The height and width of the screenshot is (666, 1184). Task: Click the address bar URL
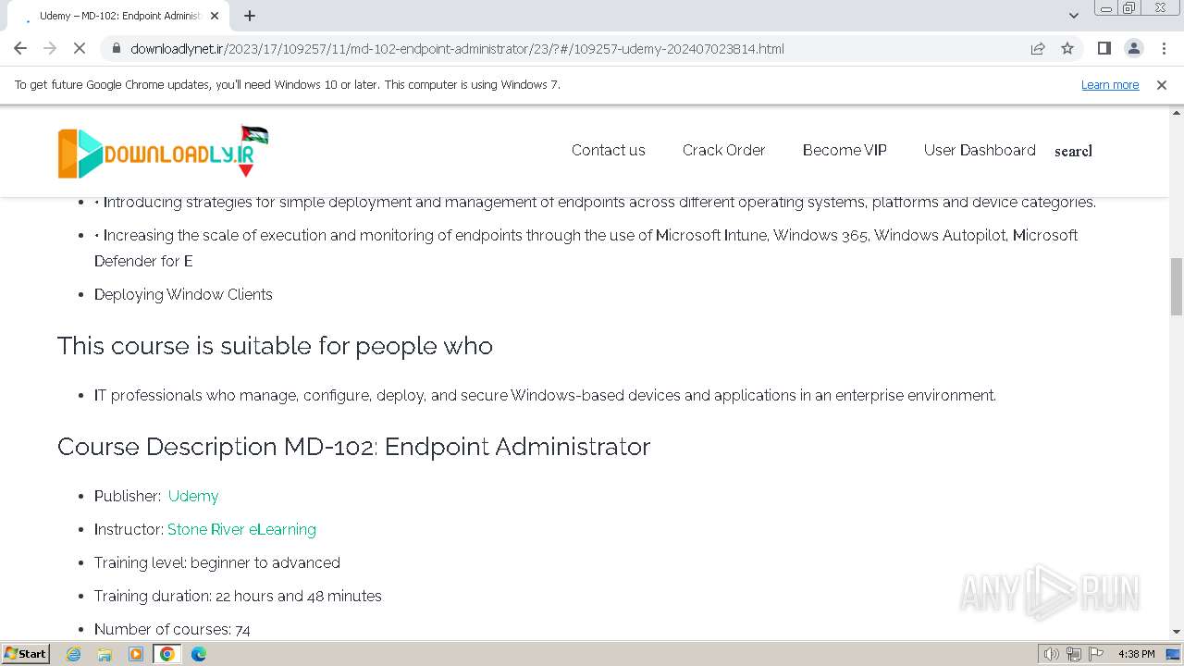click(457, 48)
